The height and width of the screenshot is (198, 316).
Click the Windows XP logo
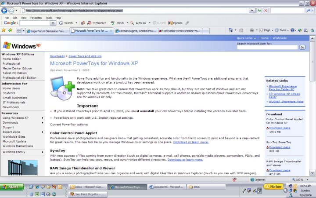[x=22, y=46]
